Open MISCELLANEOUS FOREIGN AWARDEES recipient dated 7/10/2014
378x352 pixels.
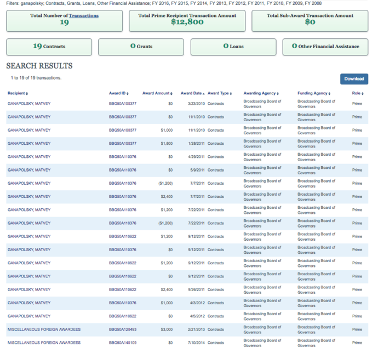click(44, 343)
